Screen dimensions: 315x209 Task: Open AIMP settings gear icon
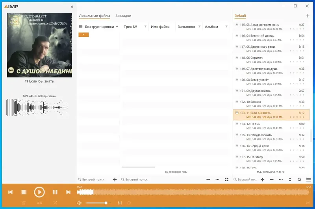pos(72,7)
